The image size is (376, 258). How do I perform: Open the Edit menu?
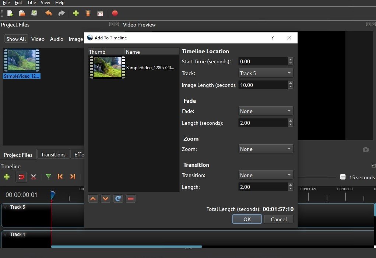click(18, 3)
